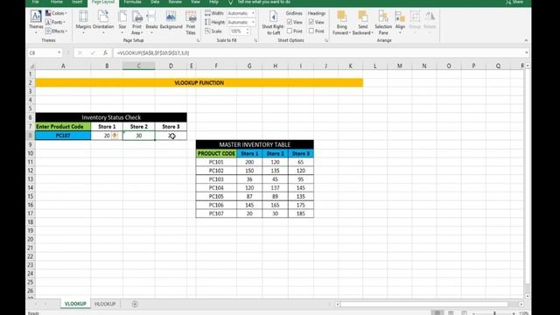
Task: Open the Print Area menu
Action: pyautogui.click(x=136, y=22)
